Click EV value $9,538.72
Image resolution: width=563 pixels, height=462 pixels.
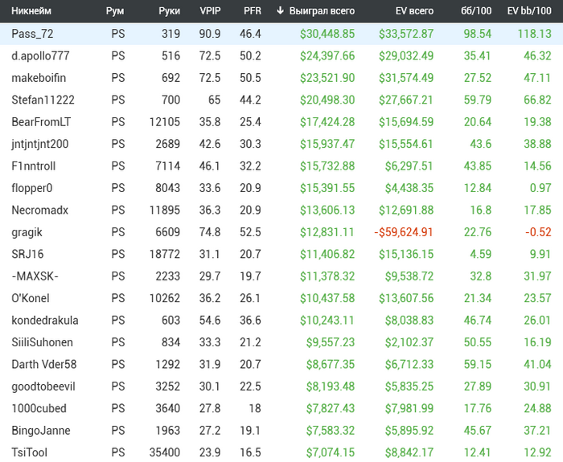tap(409, 276)
